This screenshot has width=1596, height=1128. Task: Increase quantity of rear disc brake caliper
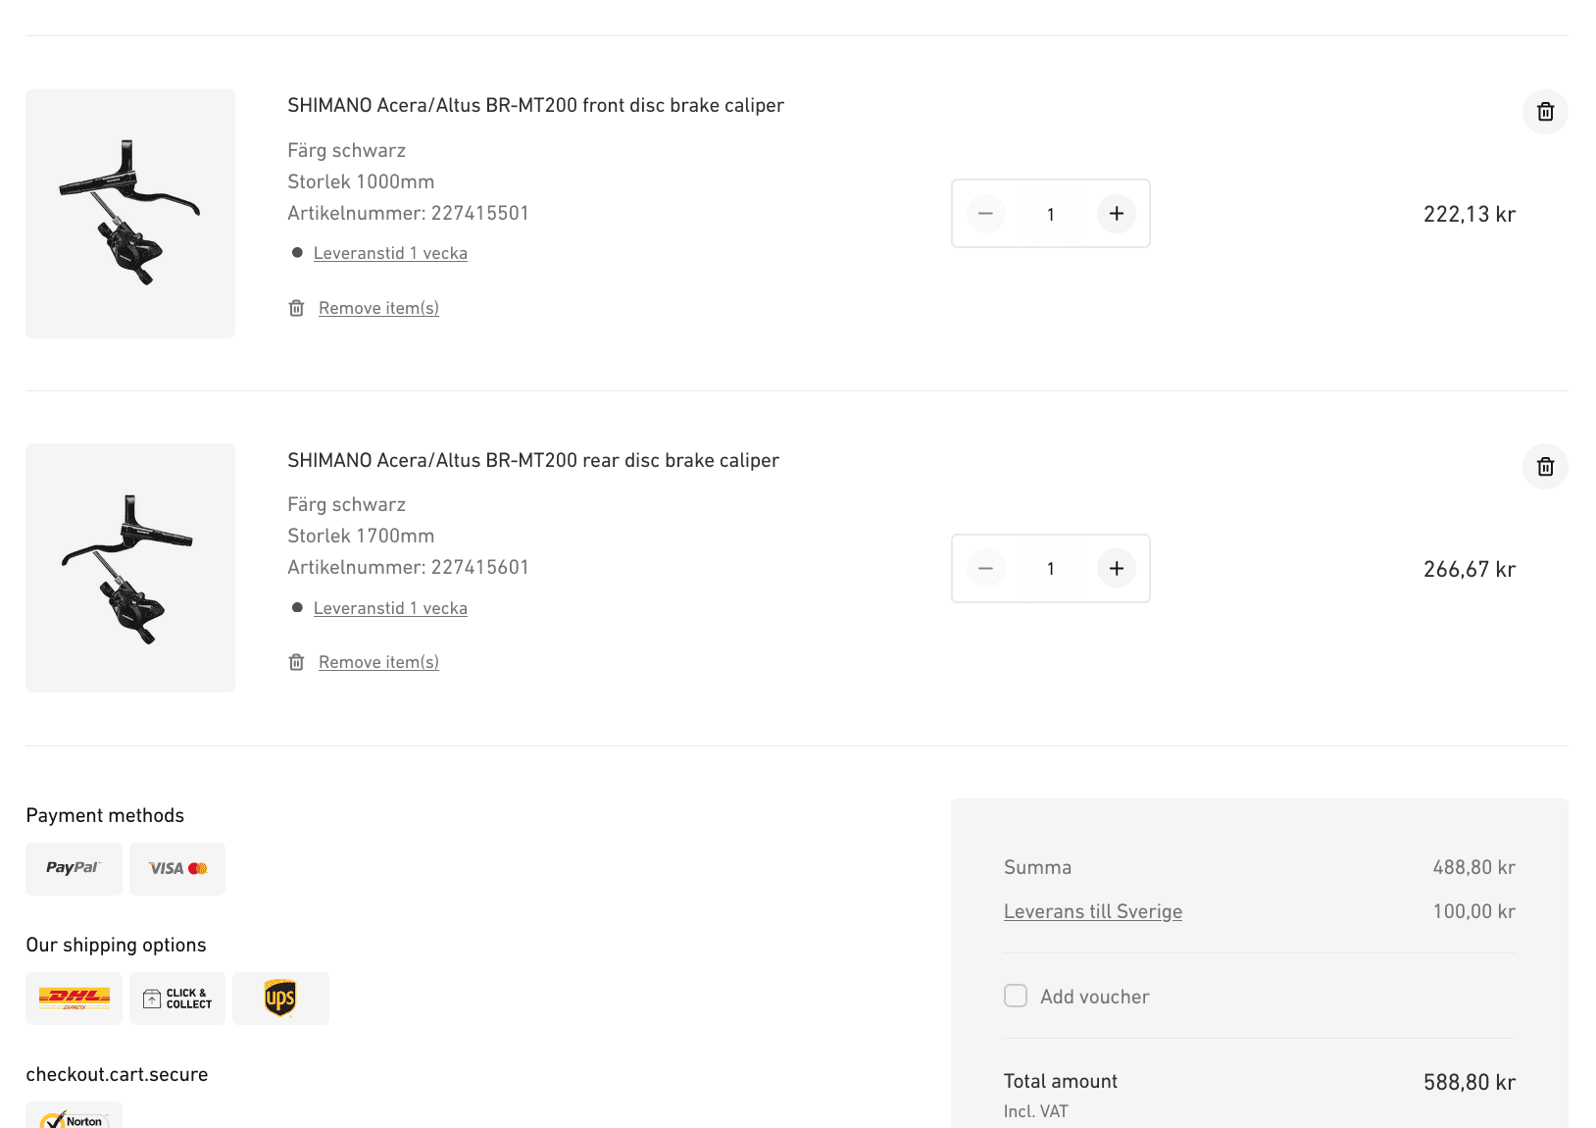pyautogui.click(x=1117, y=569)
